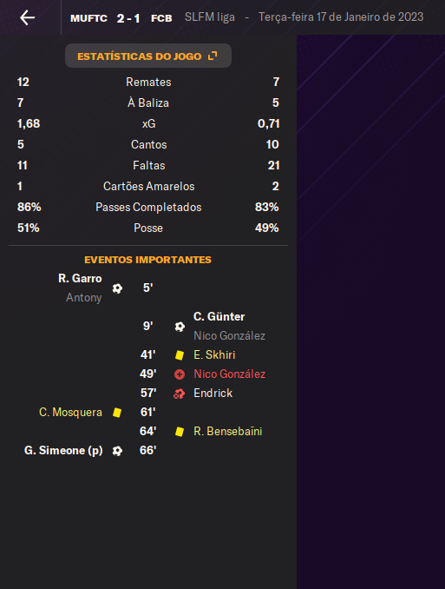Click the back arrow icon
Image resolution: width=445 pixels, height=589 pixels.
[28, 17]
